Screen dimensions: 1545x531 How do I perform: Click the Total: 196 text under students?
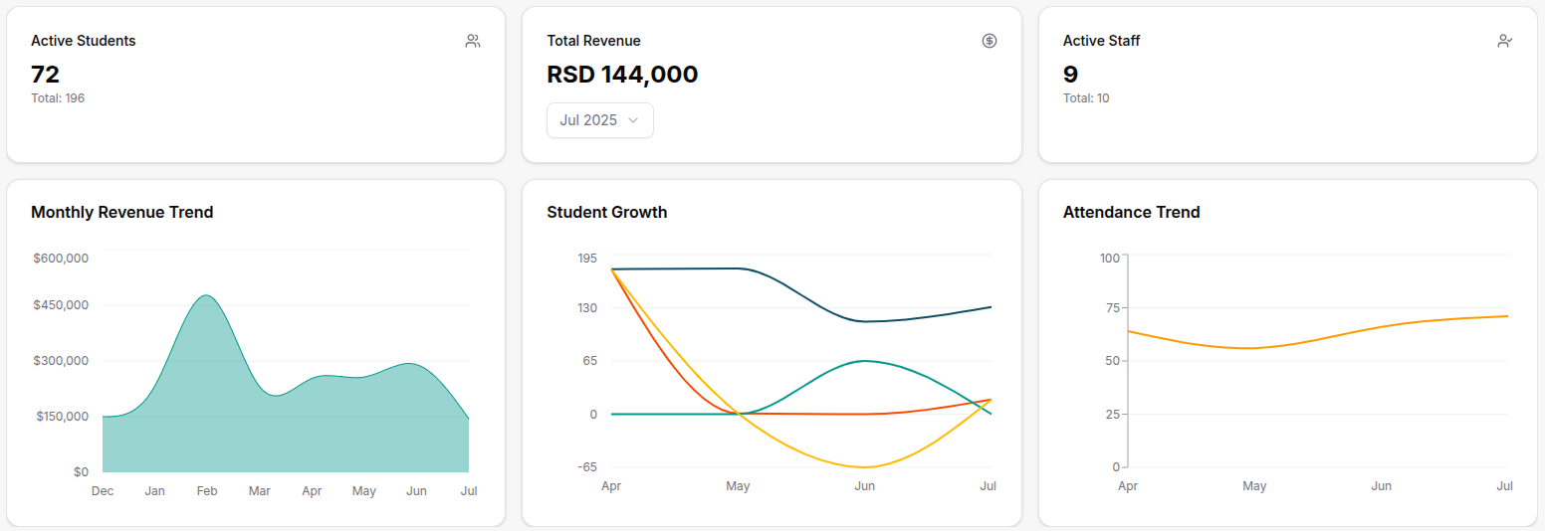[x=58, y=98]
